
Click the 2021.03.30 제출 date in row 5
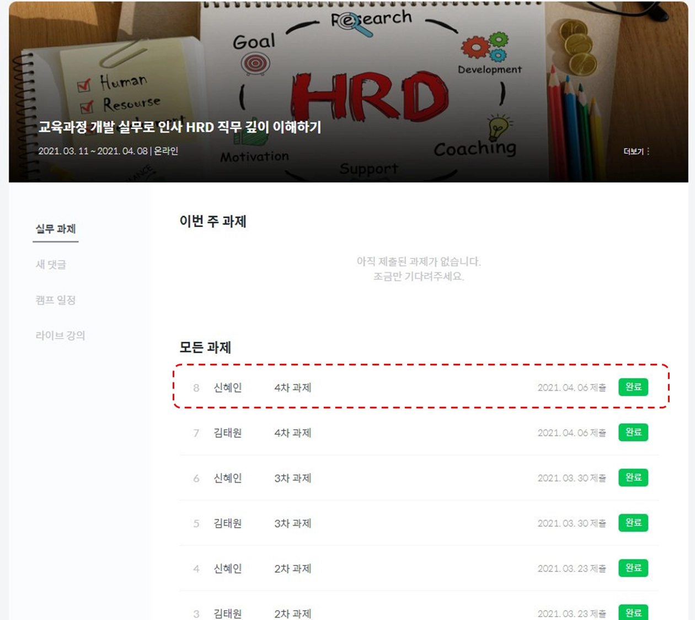tap(572, 524)
